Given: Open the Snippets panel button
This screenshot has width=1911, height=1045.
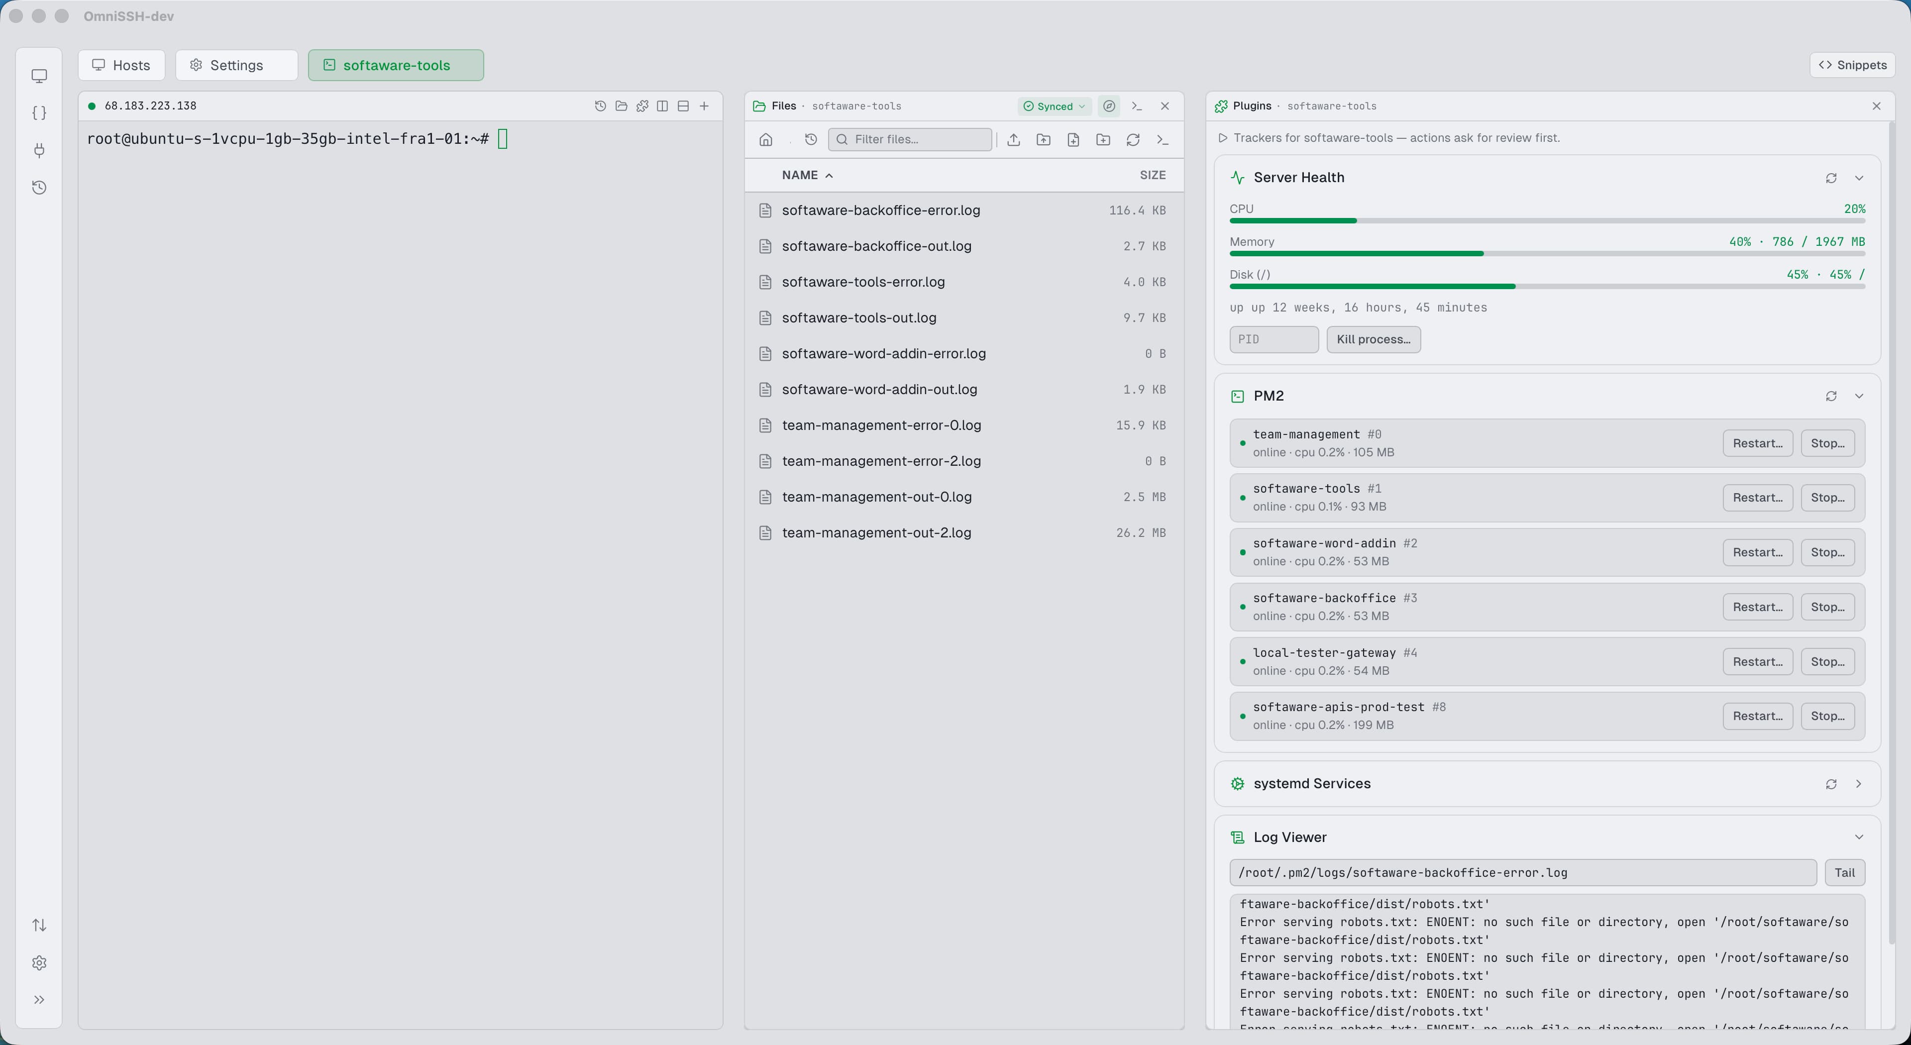Looking at the screenshot, I should point(1852,65).
